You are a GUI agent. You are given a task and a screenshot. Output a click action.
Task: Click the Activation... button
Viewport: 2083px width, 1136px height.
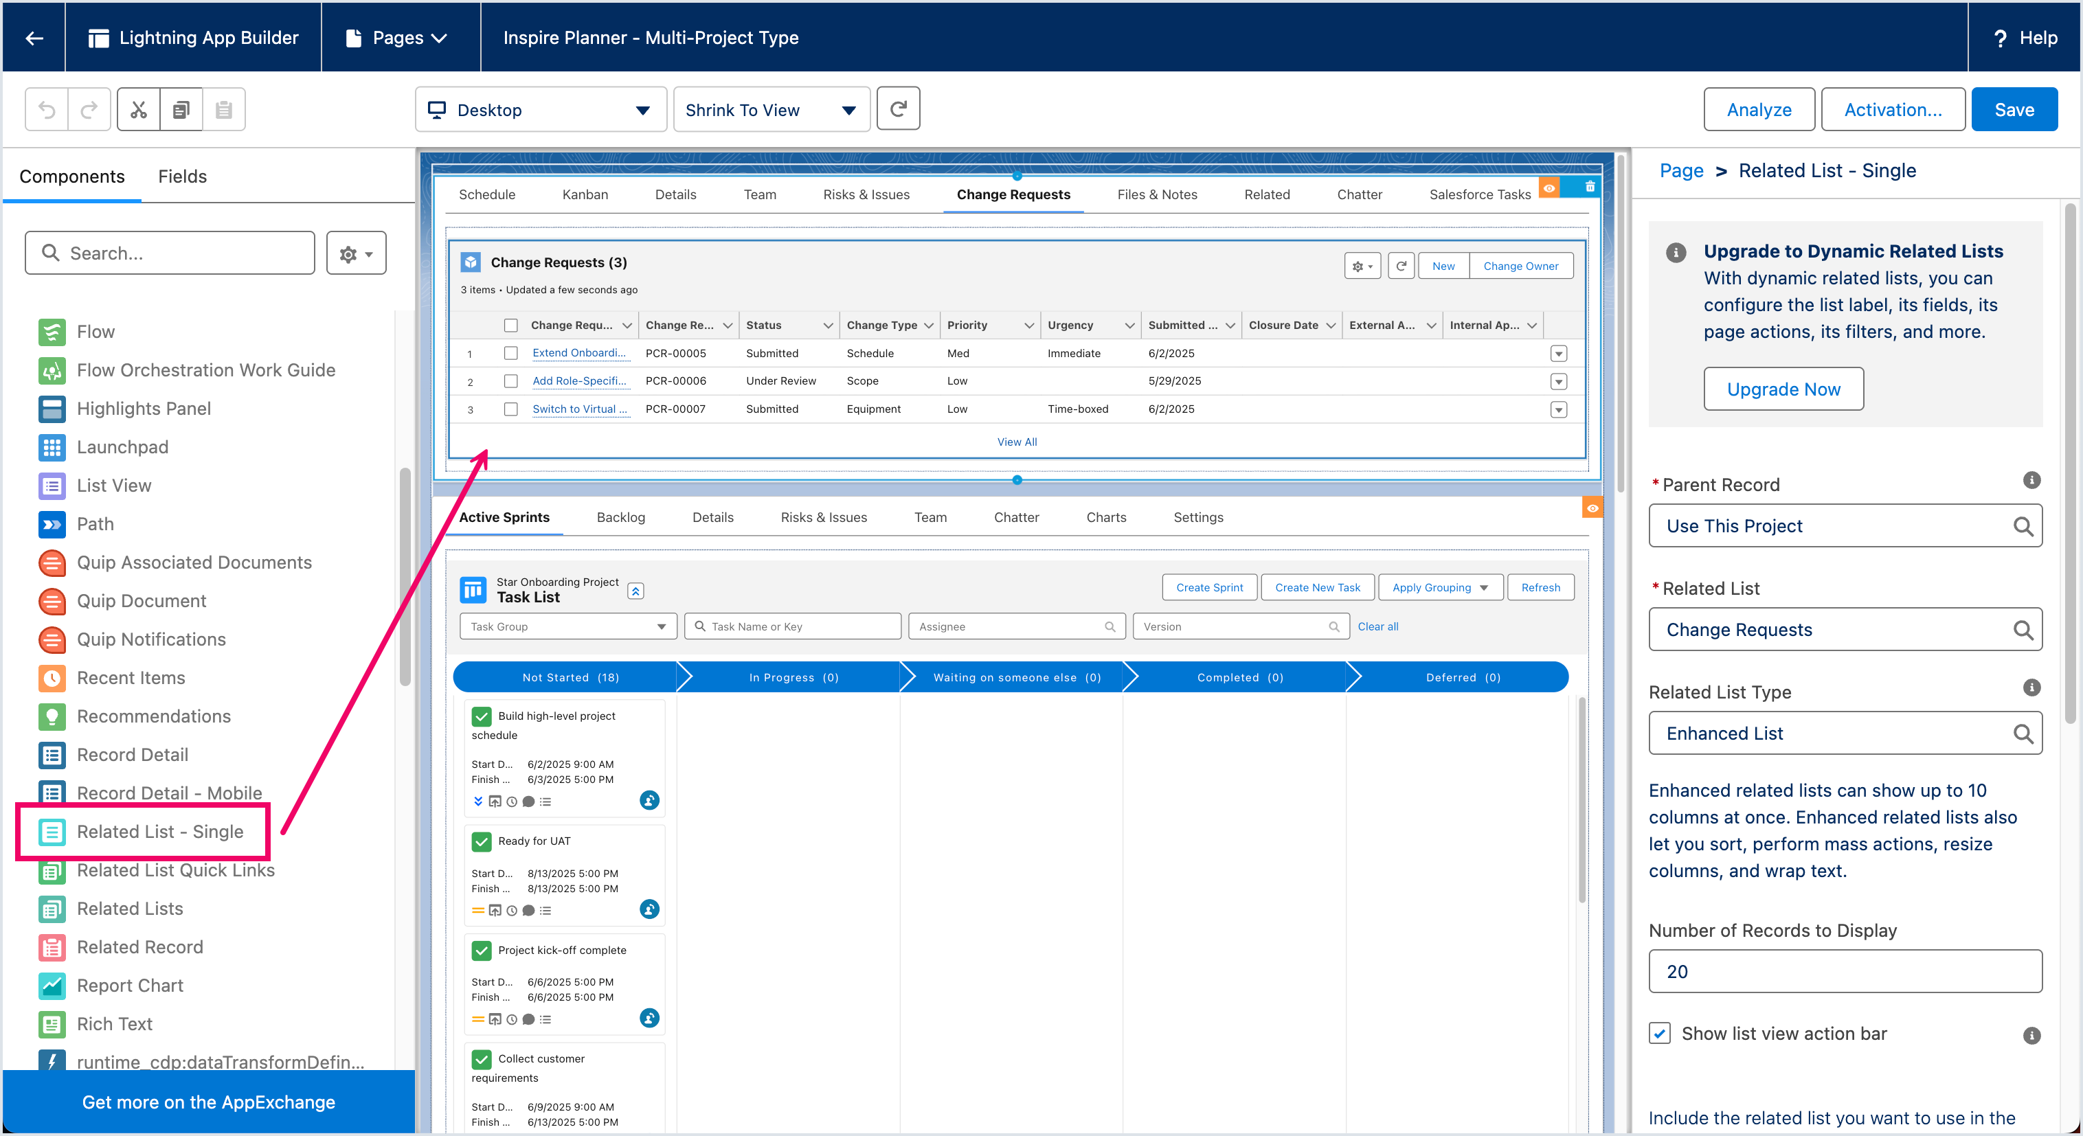[1892, 109]
